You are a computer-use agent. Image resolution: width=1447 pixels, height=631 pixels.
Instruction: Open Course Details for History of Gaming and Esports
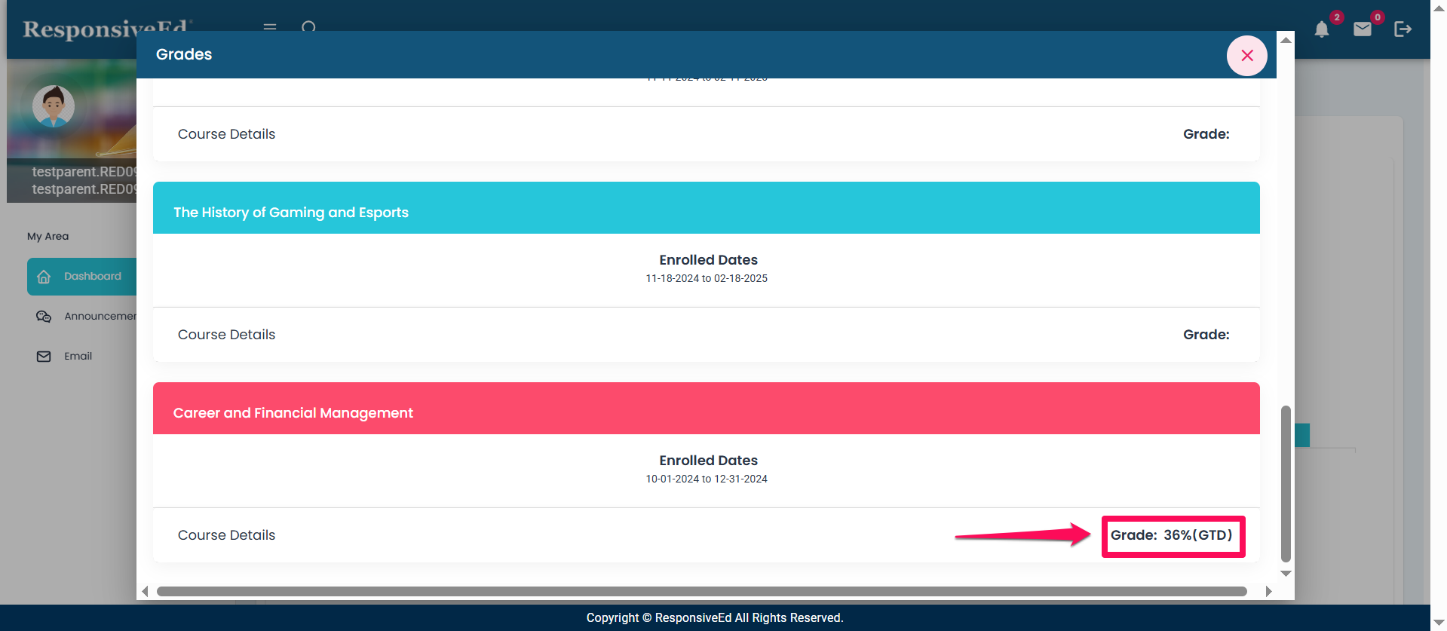tap(226, 335)
